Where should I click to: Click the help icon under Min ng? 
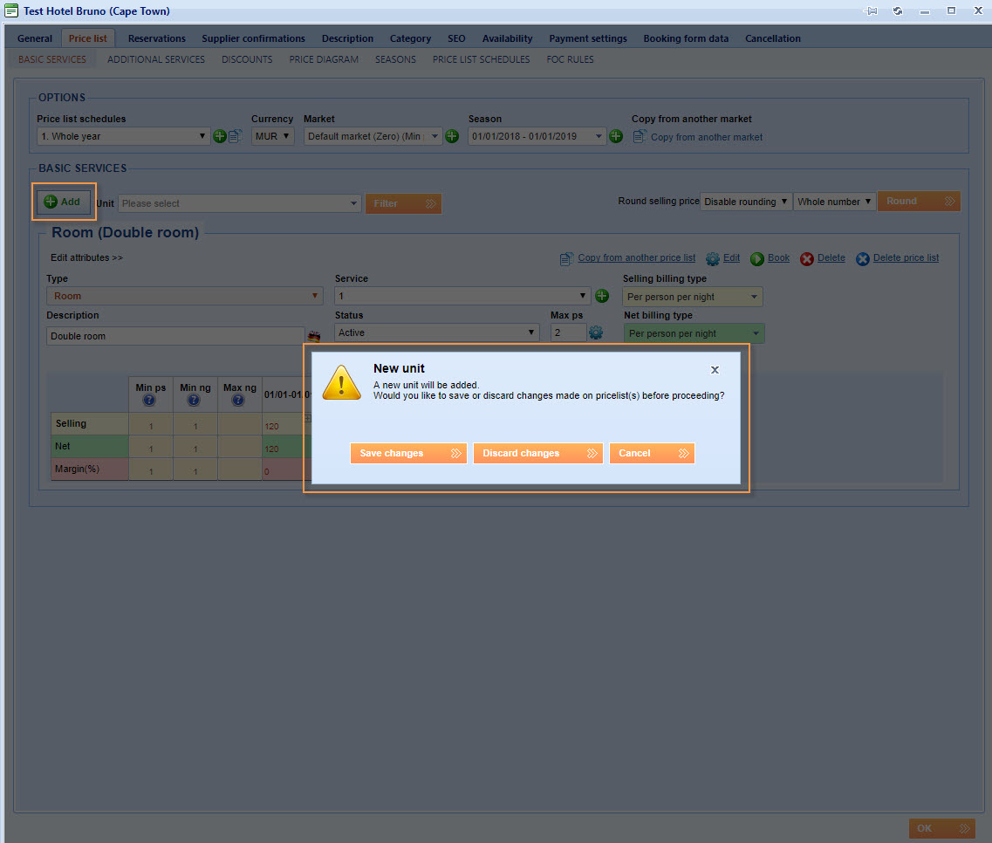[194, 400]
